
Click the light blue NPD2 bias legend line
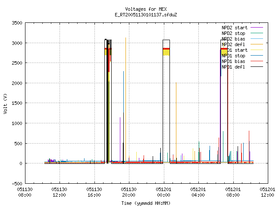point(257,38)
